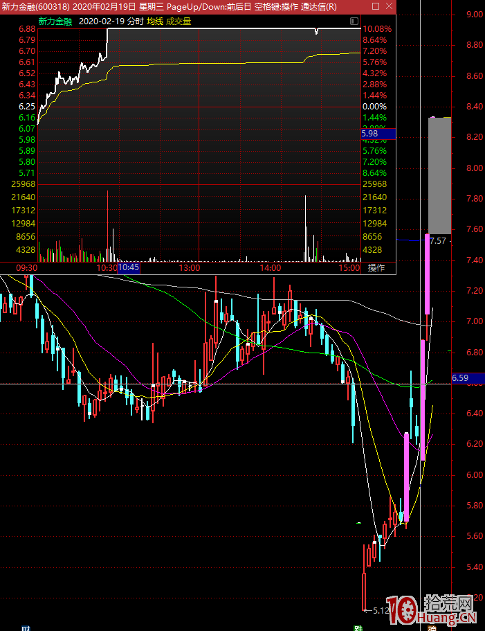Click the 7.00 label on main price axis
This screenshot has height=631, width=485.
pos(475,321)
